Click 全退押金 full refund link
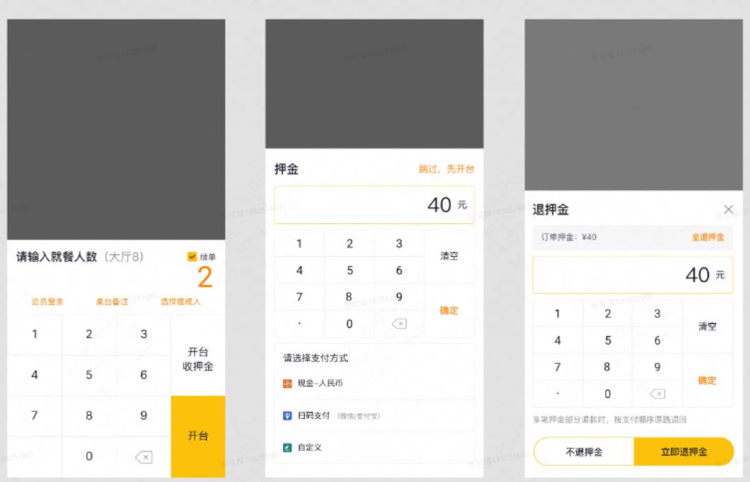 click(708, 237)
